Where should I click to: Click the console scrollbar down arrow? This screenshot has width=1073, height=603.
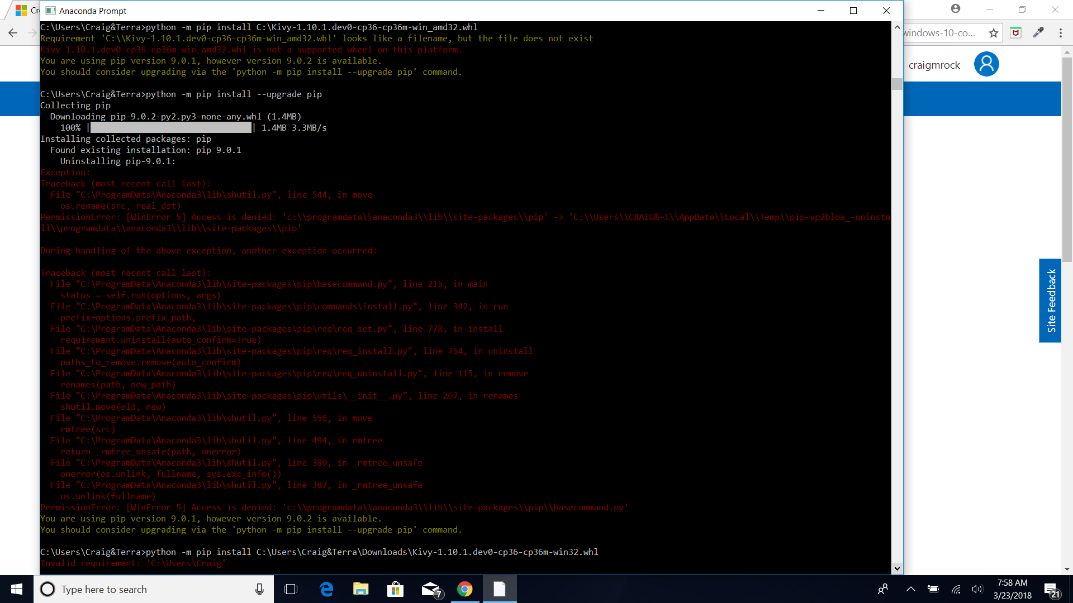(x=897, y=568)
